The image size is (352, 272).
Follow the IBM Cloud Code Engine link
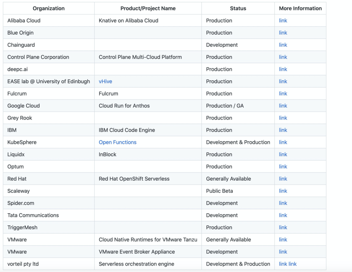[x=283, y=130]
